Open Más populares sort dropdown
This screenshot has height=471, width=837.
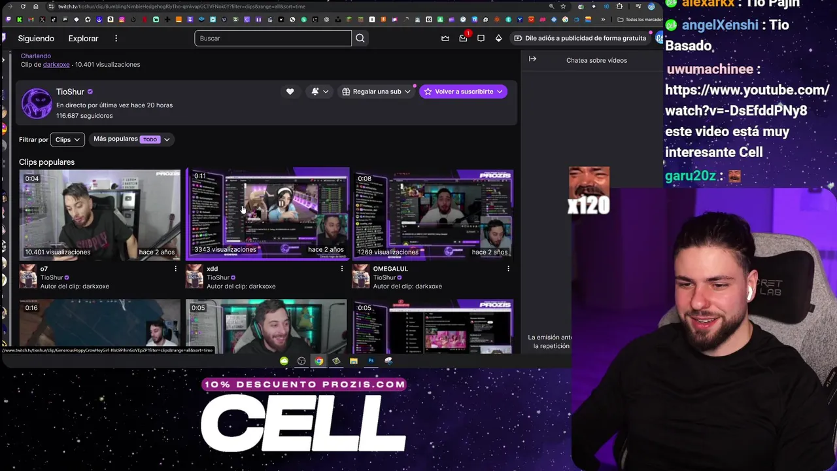tap(131, 139)
